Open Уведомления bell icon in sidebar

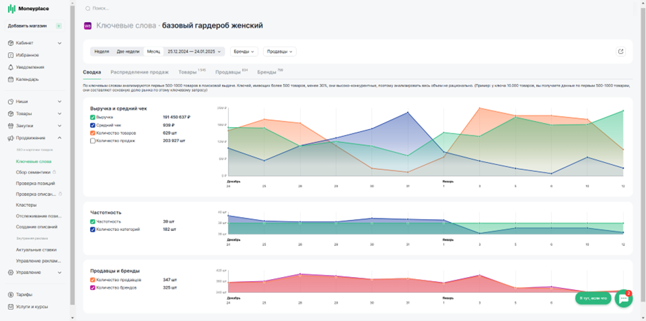[x=11, y=67]
